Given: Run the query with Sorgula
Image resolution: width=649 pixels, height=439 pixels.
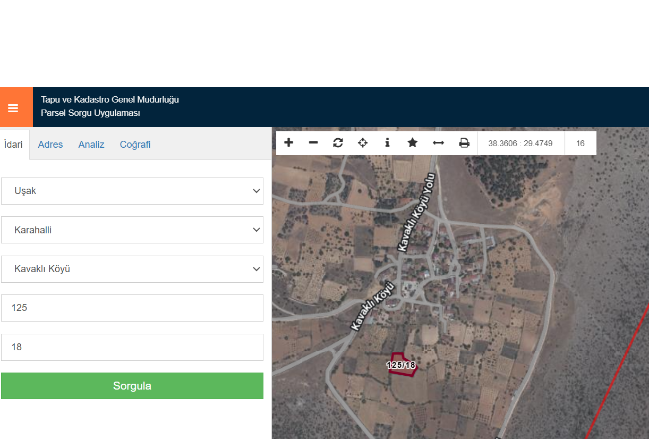Looking at the screenshot, I should click(x=132, y=386).
